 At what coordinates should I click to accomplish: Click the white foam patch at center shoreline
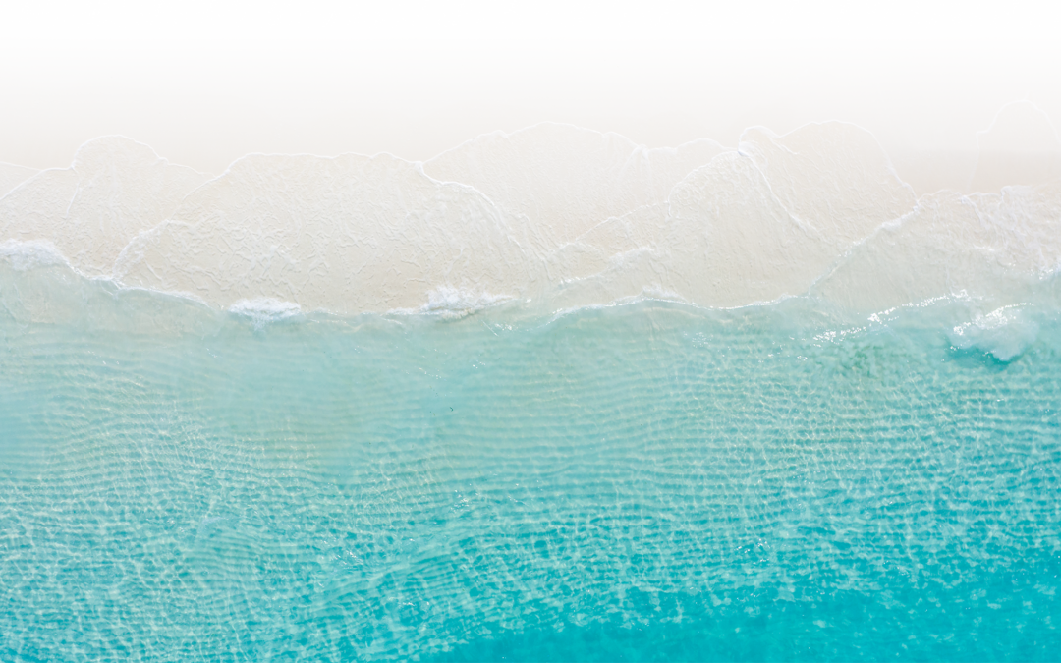point(457,301)
